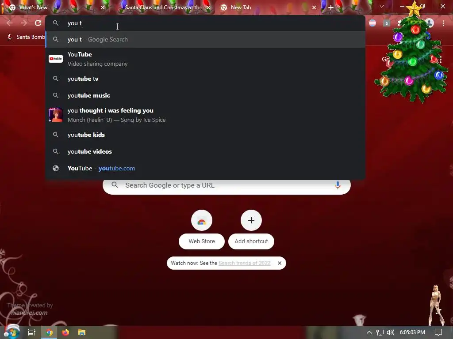Screen dimensions: 453x339
Task: Go back with the back arrow
Action: coord(10,23)
